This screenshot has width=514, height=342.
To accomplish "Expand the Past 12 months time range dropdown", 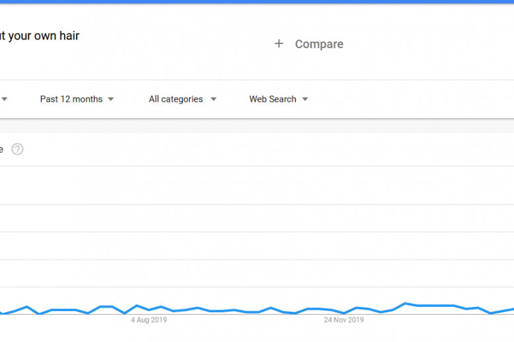I will tap(71, 99).
